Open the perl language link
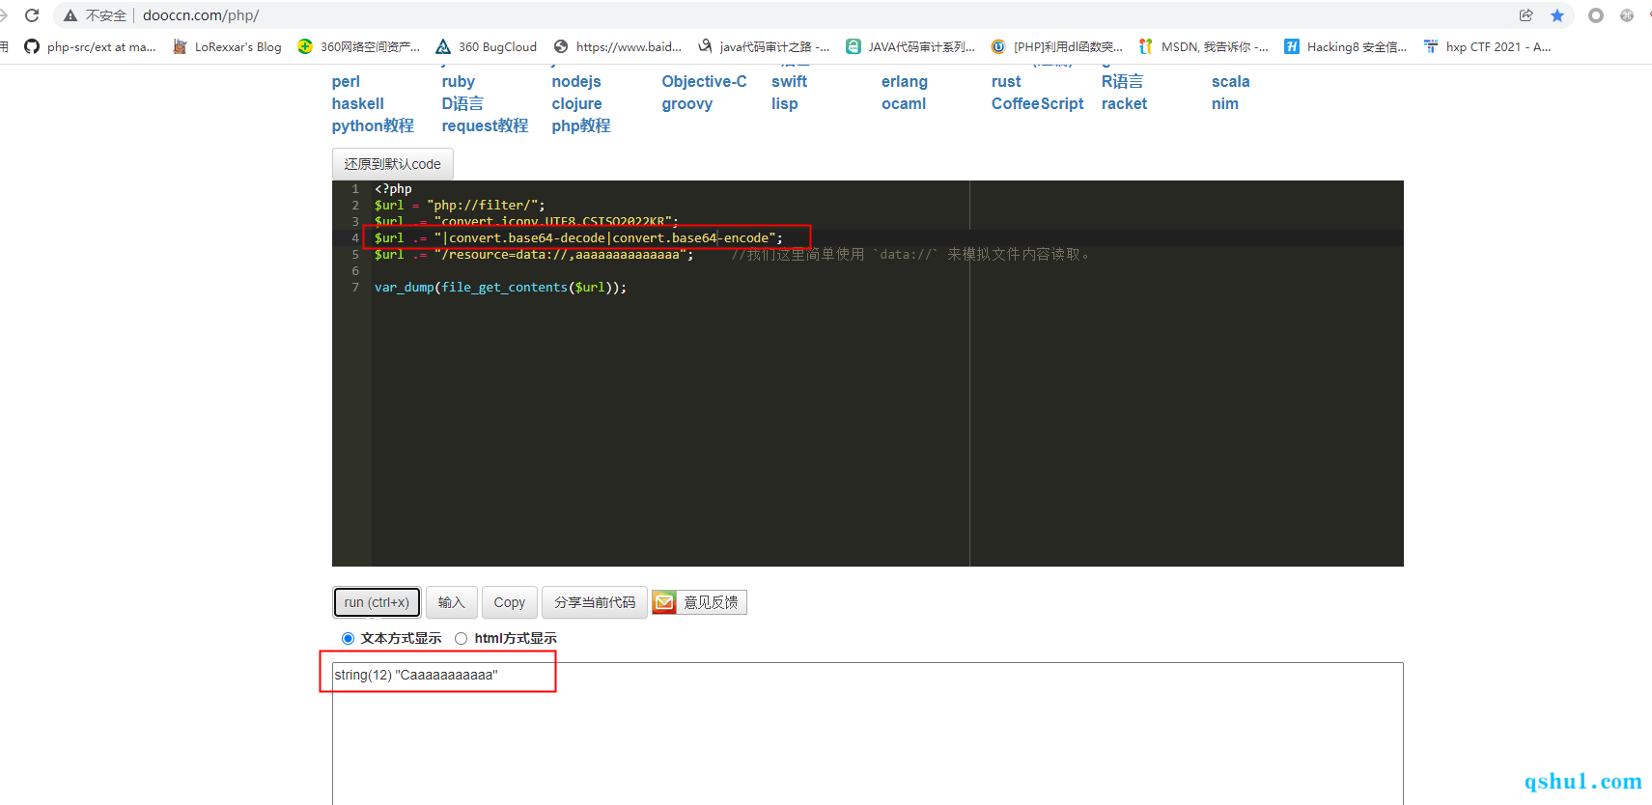Screen dimensions: 1652x805 point(346,82)
